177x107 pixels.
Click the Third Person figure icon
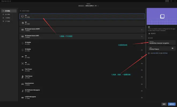tap(23, 77)
